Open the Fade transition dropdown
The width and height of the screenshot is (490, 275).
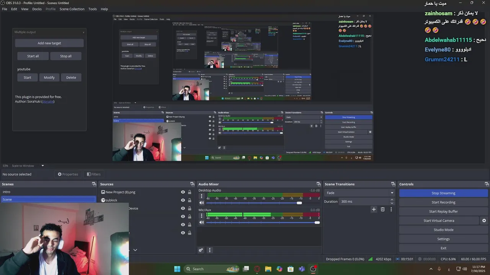click(359, 193)
